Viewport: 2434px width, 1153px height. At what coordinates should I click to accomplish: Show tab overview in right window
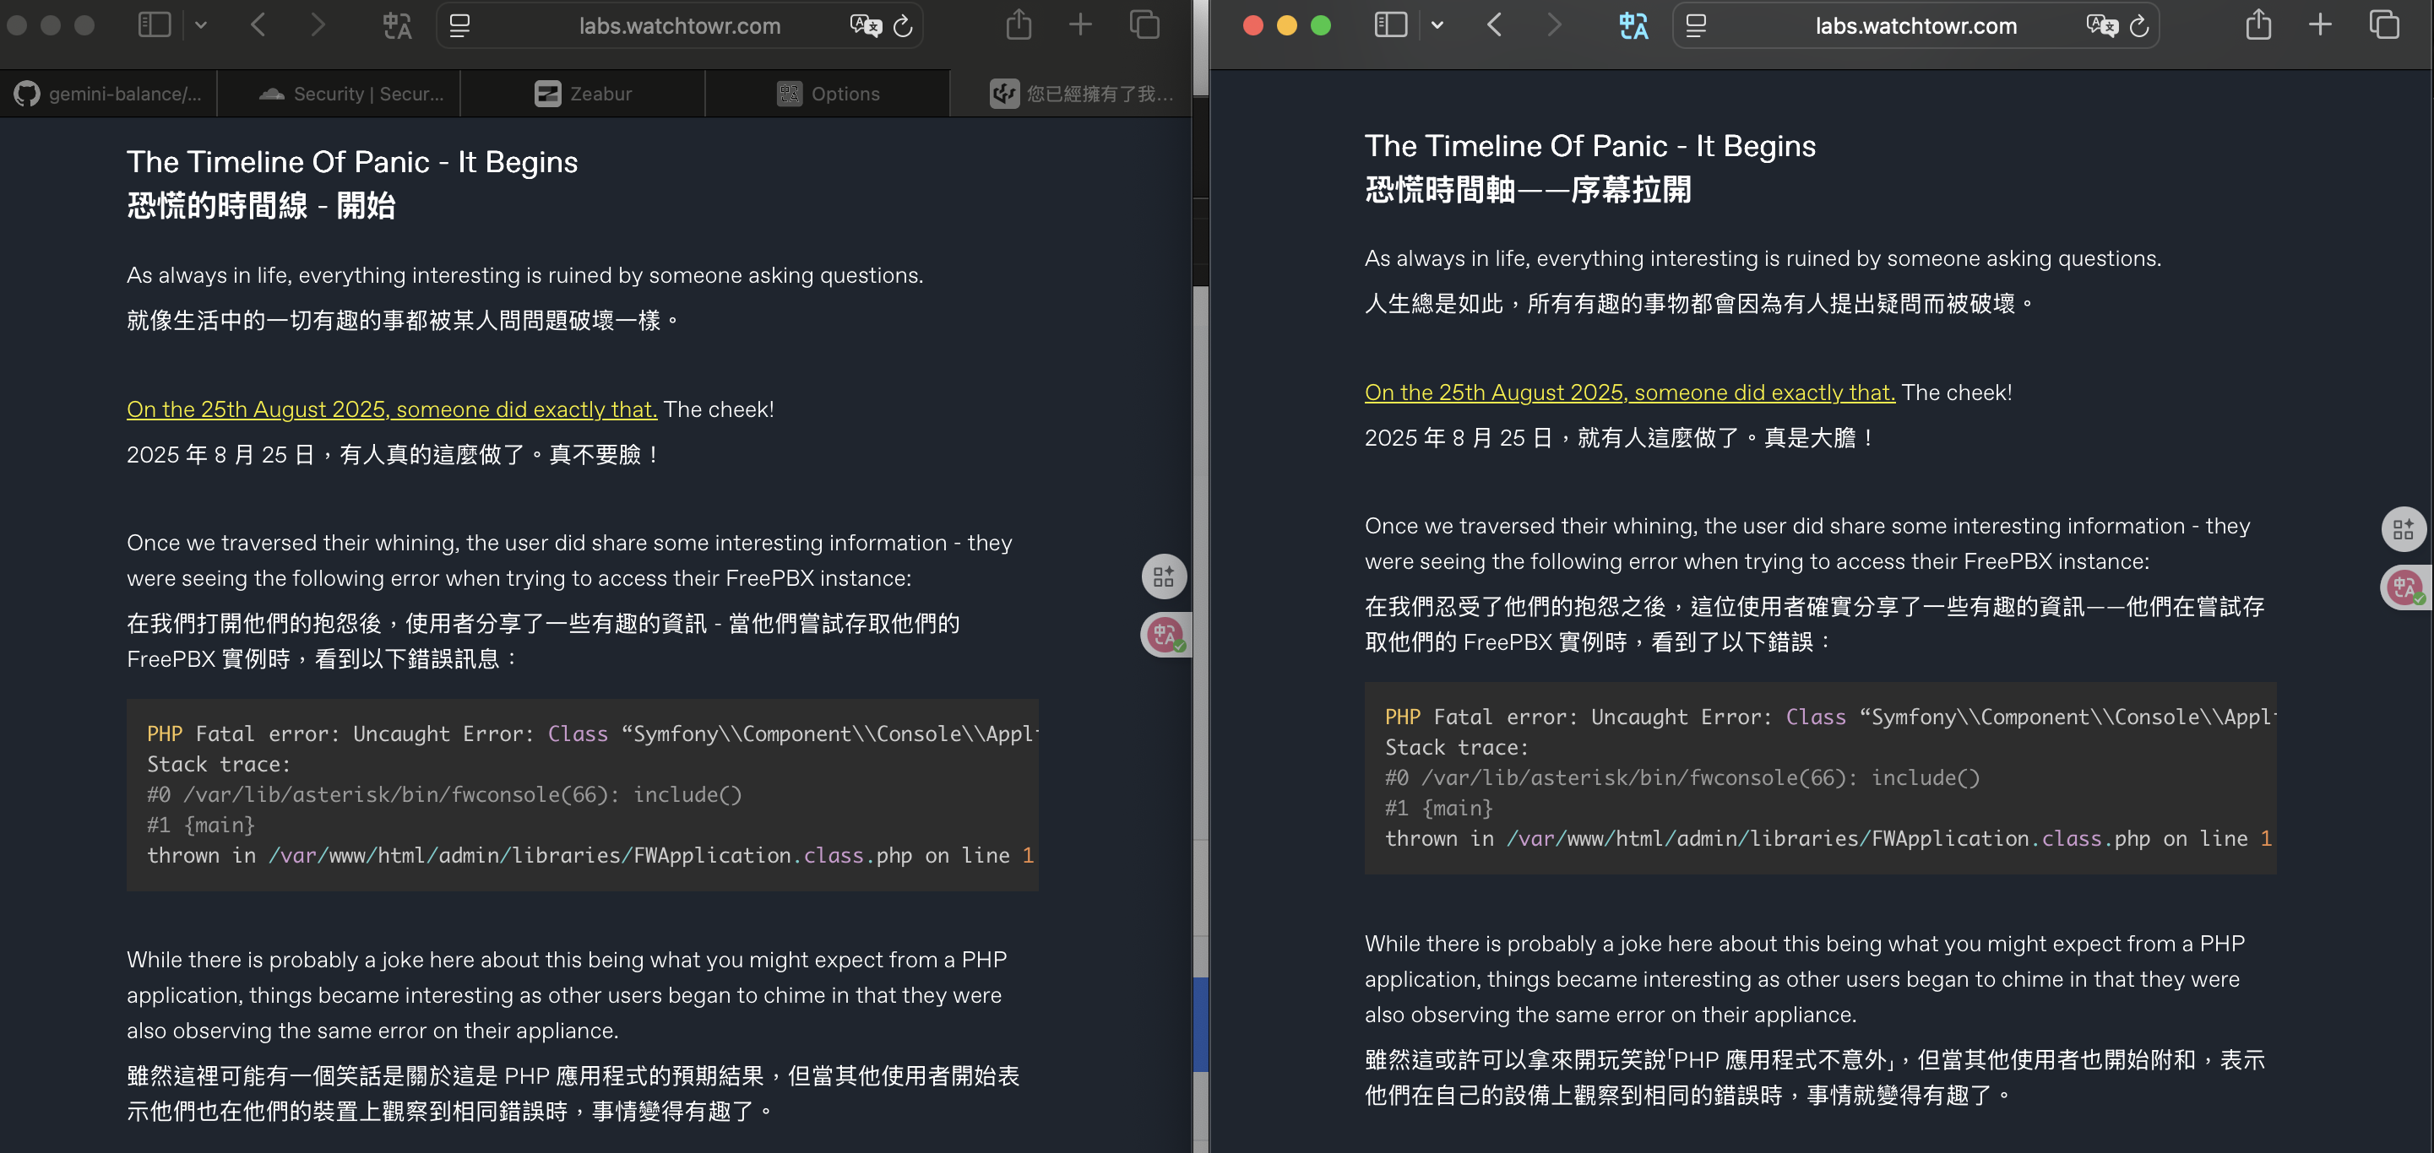pos(2383,25)
